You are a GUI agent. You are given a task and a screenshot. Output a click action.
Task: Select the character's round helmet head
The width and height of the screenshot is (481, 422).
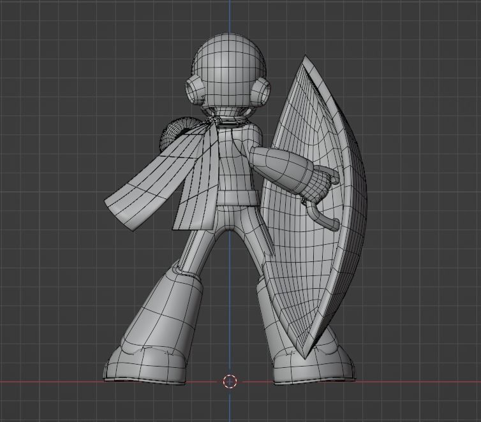point(228,69)
